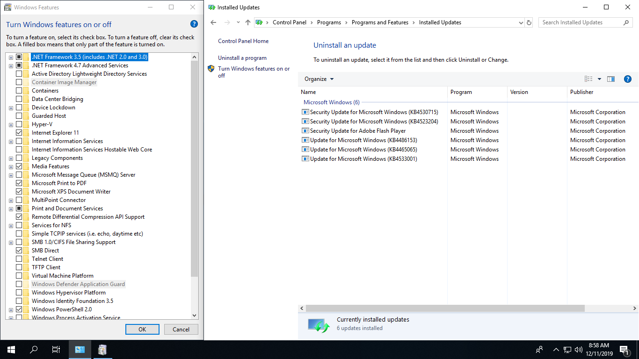Screen dimensions: 639x359
Task: Expand SMB 1.0/CIFS File Sharing Support
Action: (x=11, y=243)
